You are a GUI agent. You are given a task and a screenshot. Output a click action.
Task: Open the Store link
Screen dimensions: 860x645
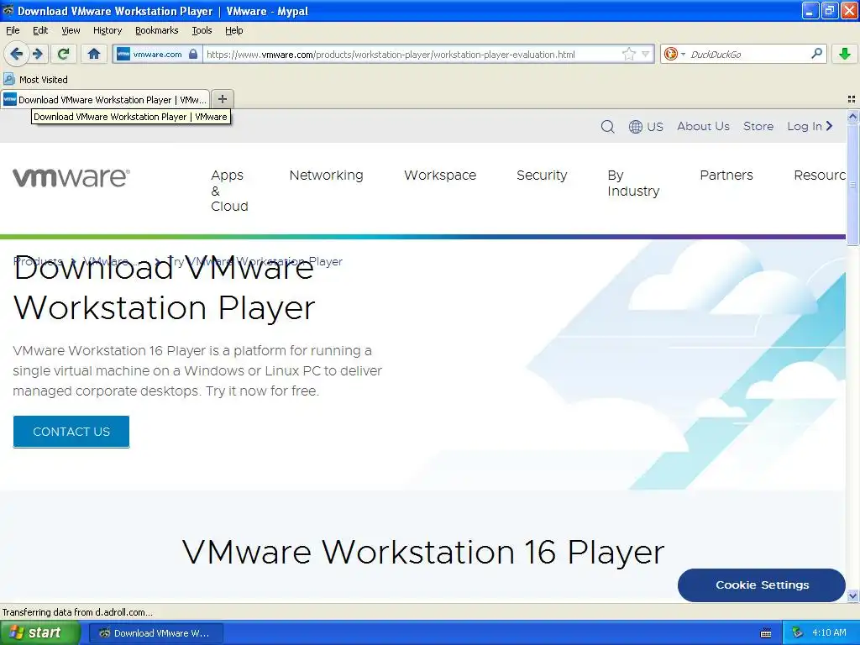point(758,126)
